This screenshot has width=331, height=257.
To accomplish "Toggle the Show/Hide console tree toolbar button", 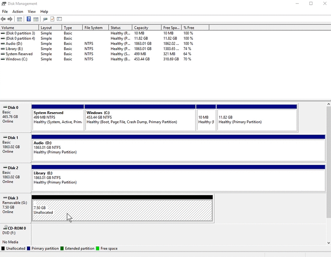I will click(x=19, y=19).
